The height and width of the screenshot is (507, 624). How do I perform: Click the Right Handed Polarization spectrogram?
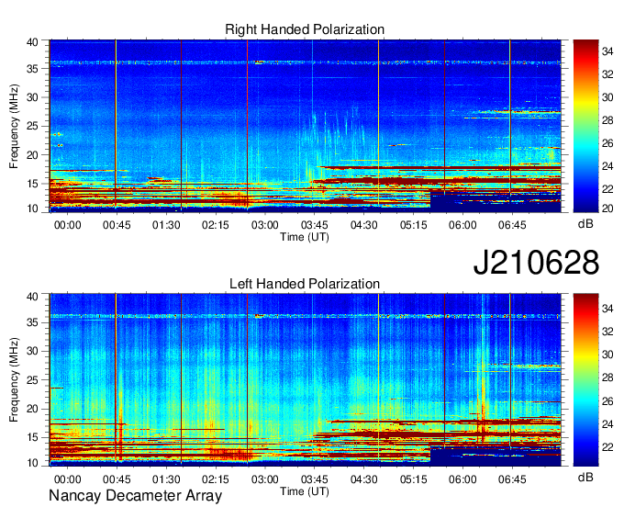(x=306, y=126)
